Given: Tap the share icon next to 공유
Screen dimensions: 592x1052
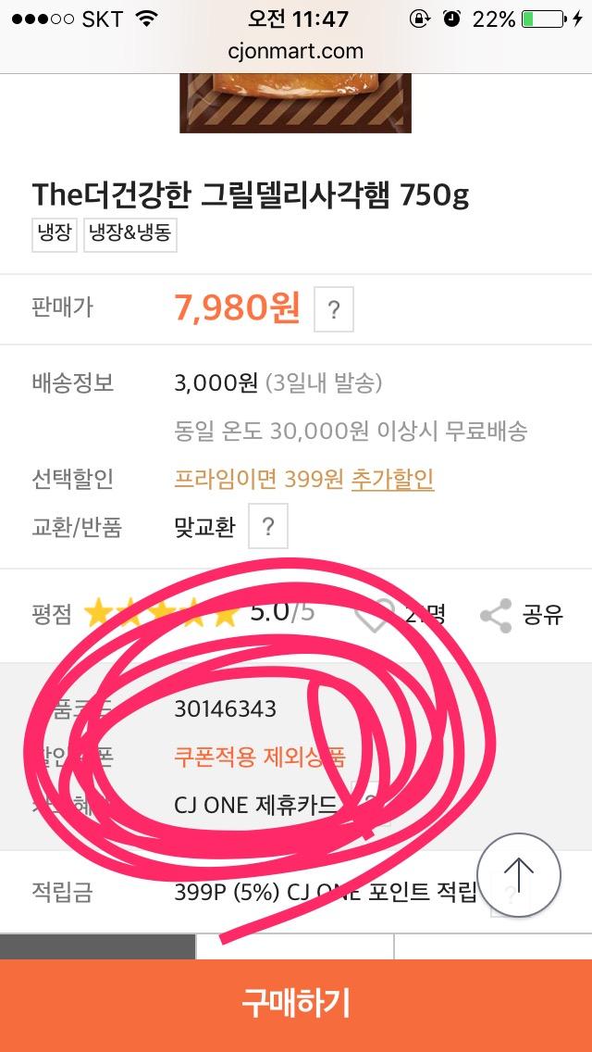Looking at the screenshot, I should coord(496,615).
